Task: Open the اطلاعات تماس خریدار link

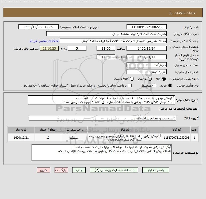Action: (x=44, y=41)
